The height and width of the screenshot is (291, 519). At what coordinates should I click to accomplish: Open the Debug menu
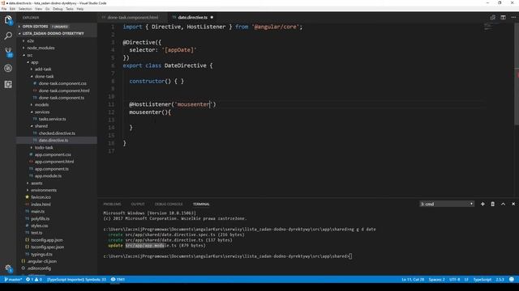click(x=58, y=9)
